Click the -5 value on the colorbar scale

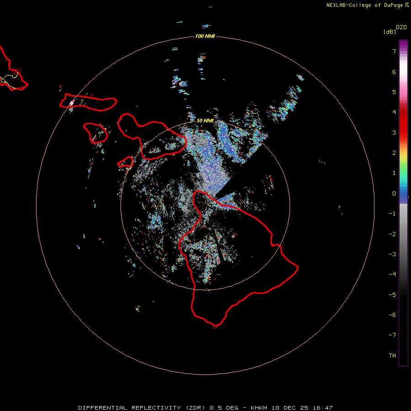[x=392, y=295]
